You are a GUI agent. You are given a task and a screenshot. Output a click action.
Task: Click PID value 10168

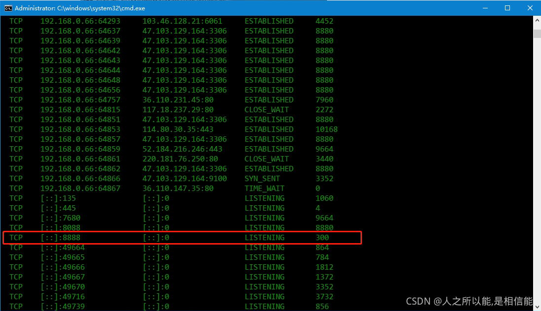[326, 129]
